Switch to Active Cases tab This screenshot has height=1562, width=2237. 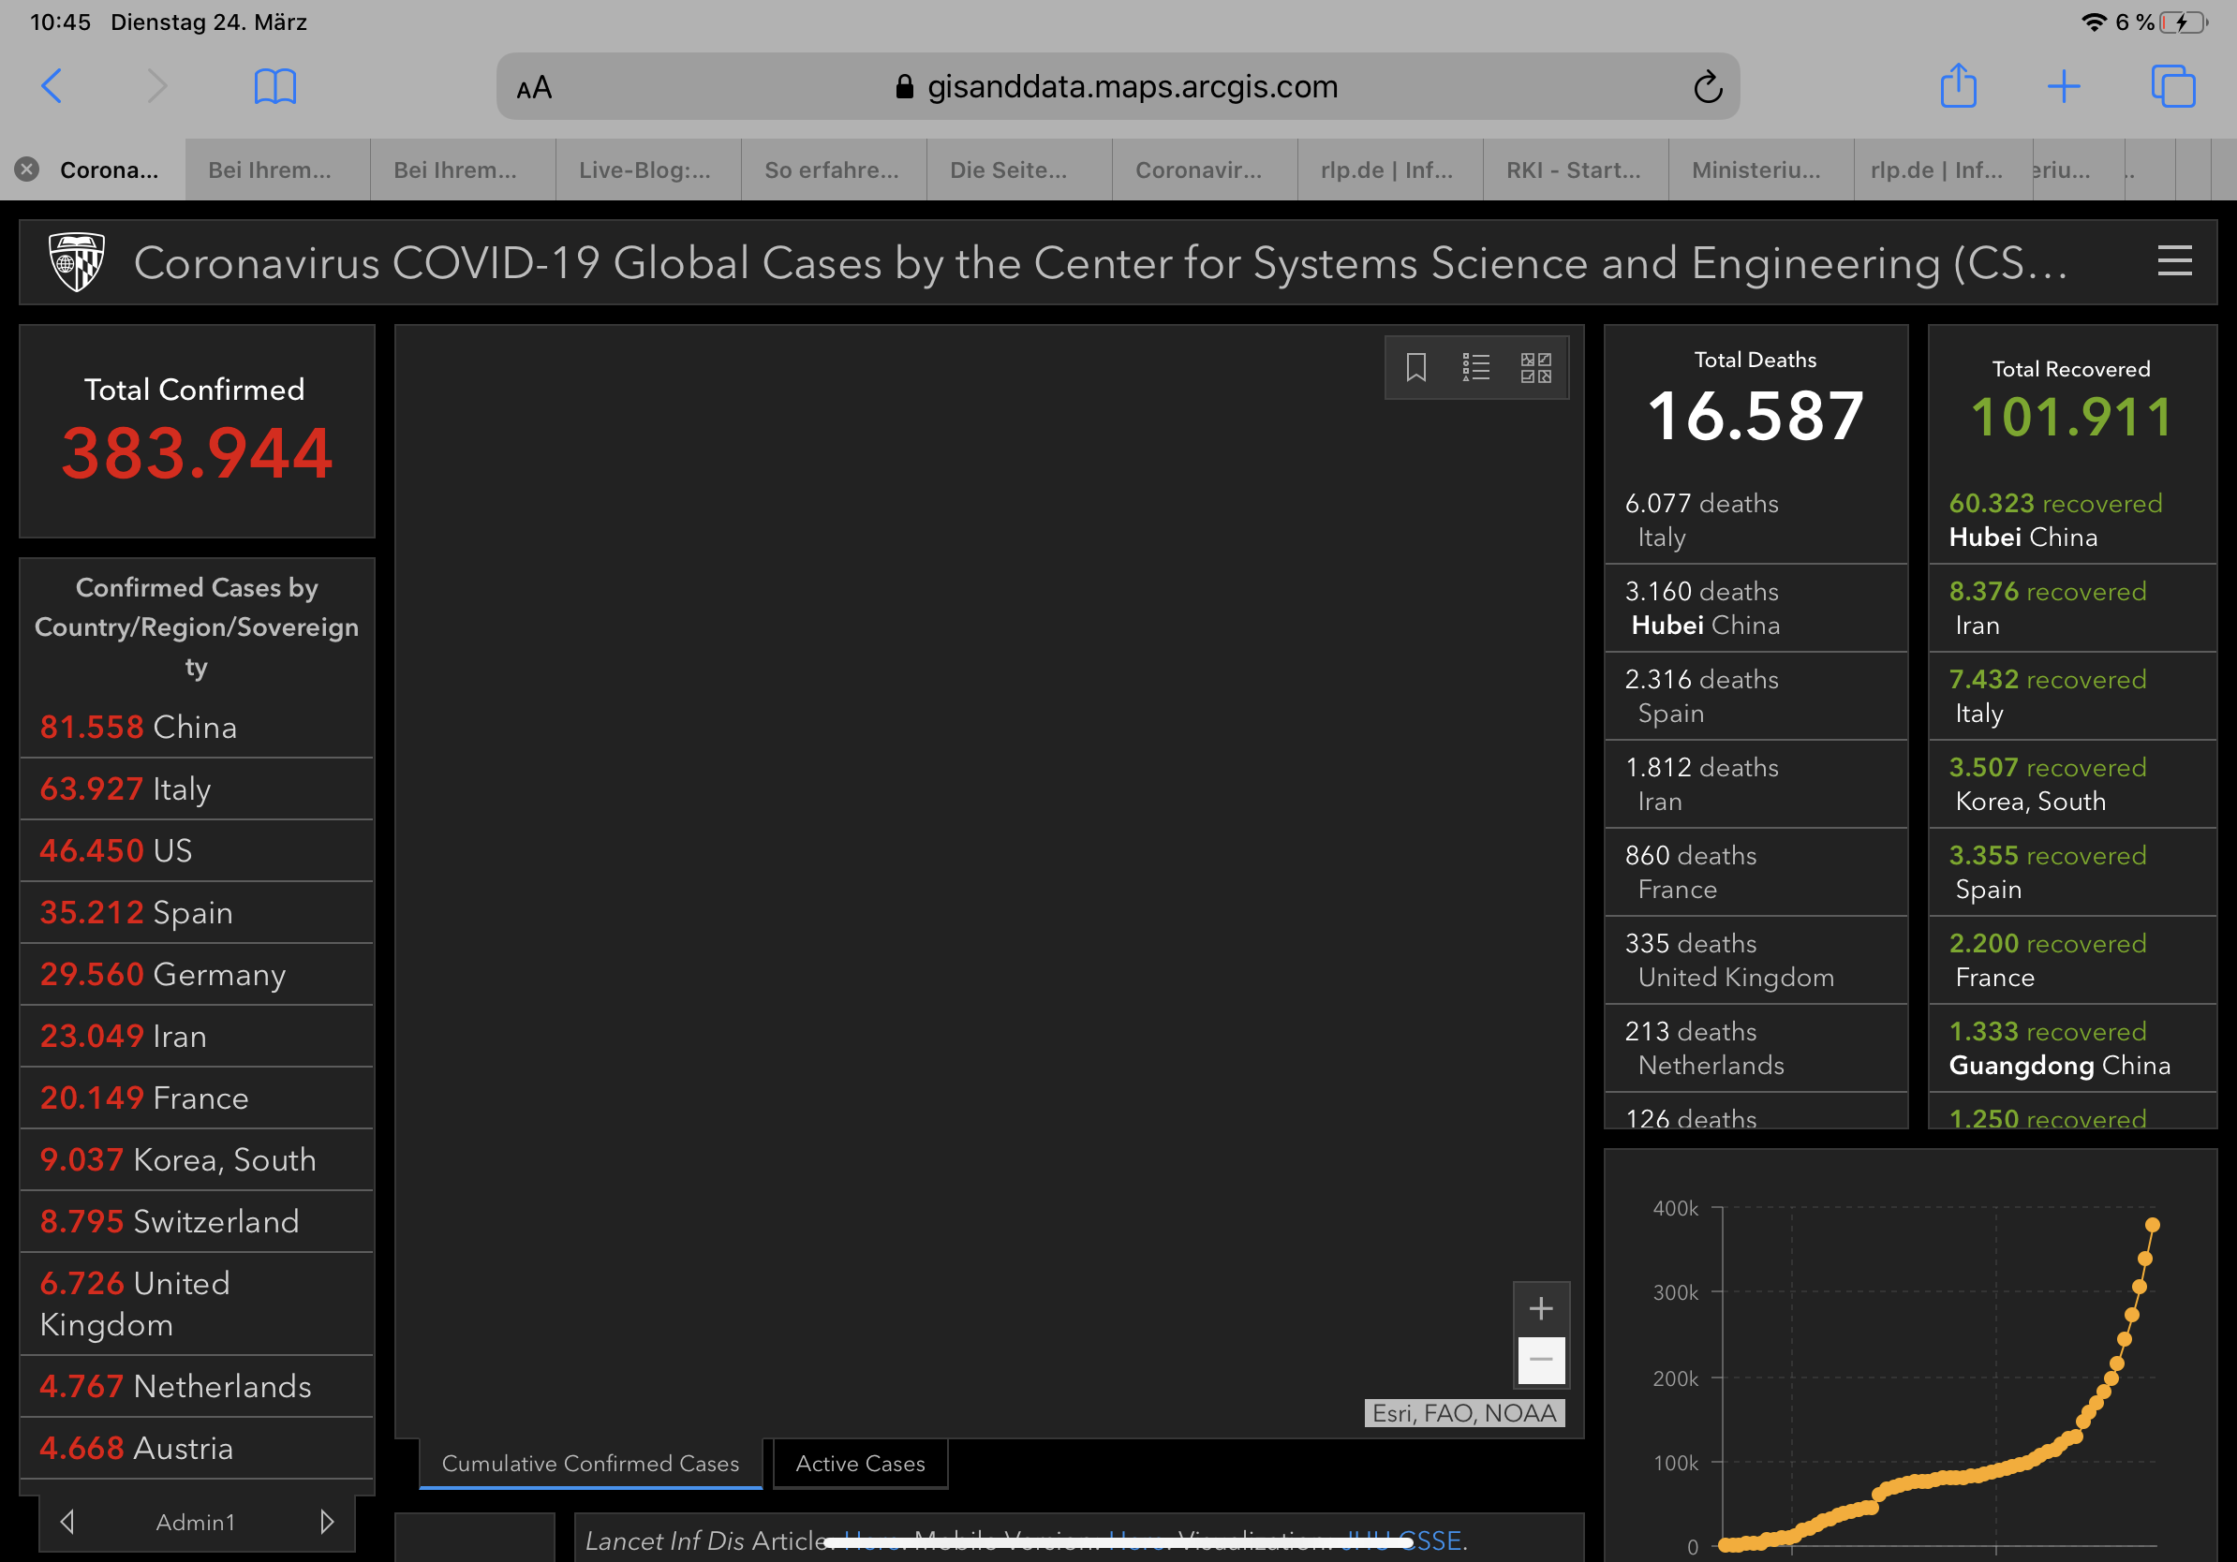coord(860,1463)
